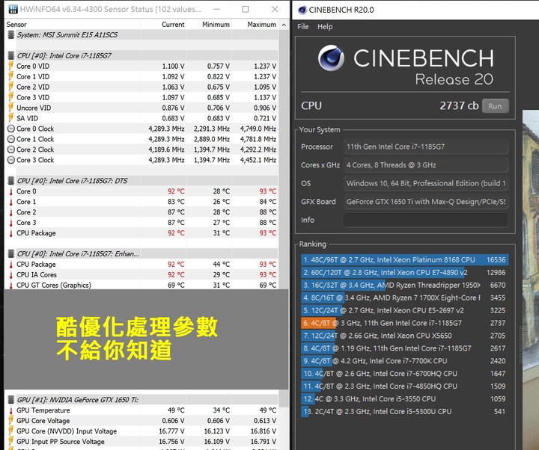Click the scroll-up arrow in HWiNFO sensor list
The height and width of the screenshot is (450, 539).
[284, 25]
